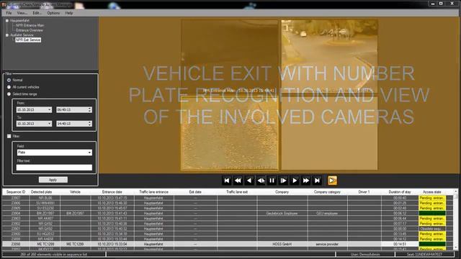Sort by Traffic lane exit column header
461x259 pixels.
coord(237,192)
